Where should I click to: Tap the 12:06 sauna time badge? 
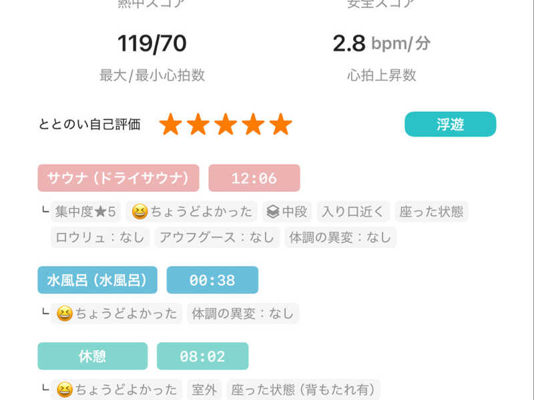(x=254, y=178)
